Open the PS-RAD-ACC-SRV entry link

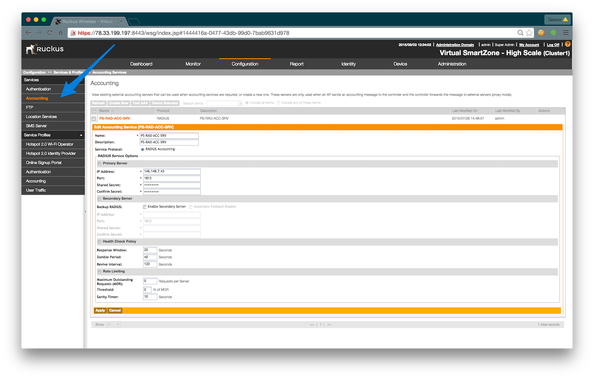[x=115, y=119]
